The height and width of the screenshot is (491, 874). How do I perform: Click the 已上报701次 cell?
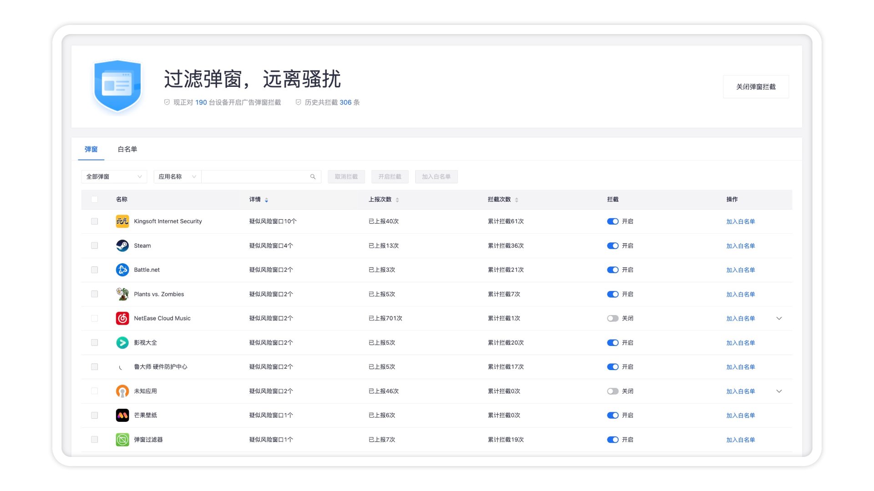385,318
